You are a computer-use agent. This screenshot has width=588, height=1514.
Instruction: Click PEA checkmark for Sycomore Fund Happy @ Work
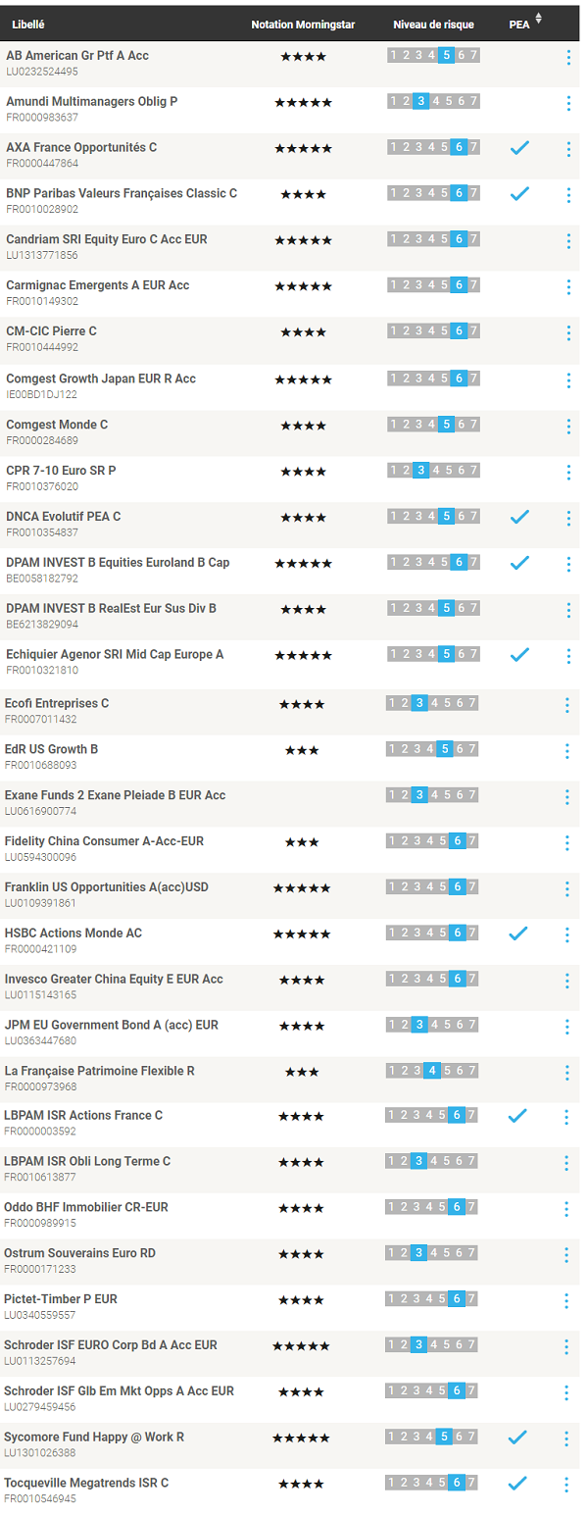[x=519, y=1438]
